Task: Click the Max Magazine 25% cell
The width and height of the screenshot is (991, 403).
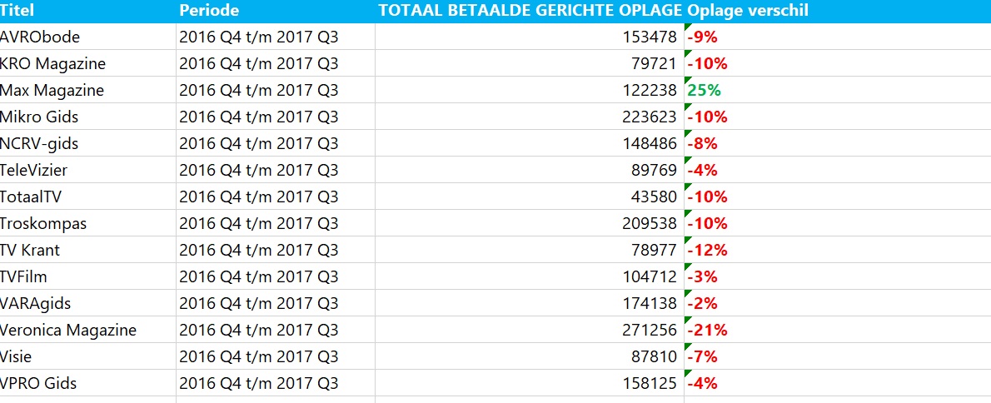Action: click(838, 90)
